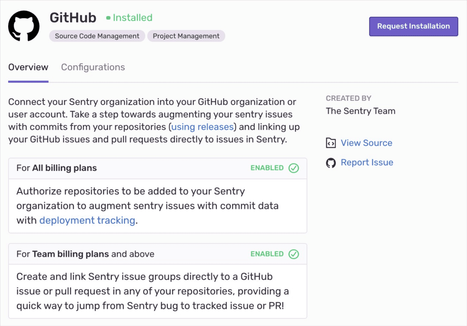Image resolution: width=467 pixels, height=326 pixels.
Task: Click the View Source code icon
Action: coord(331,143)
